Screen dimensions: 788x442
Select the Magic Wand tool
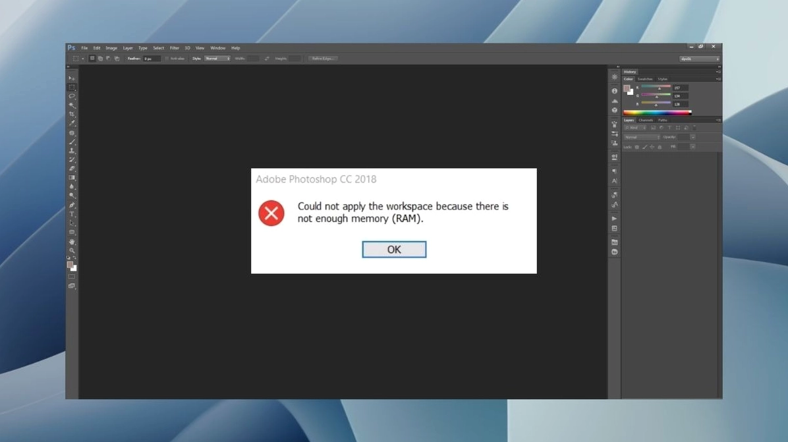pos(72,105)
